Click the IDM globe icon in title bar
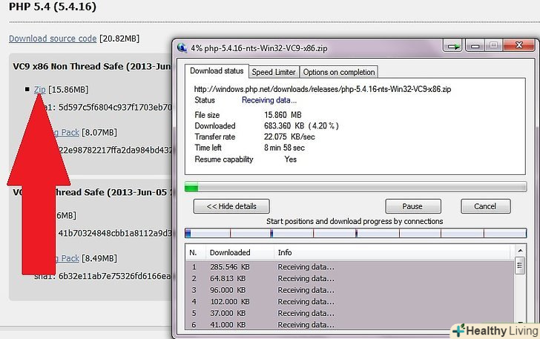540x339 pixels. pos(182,48)
